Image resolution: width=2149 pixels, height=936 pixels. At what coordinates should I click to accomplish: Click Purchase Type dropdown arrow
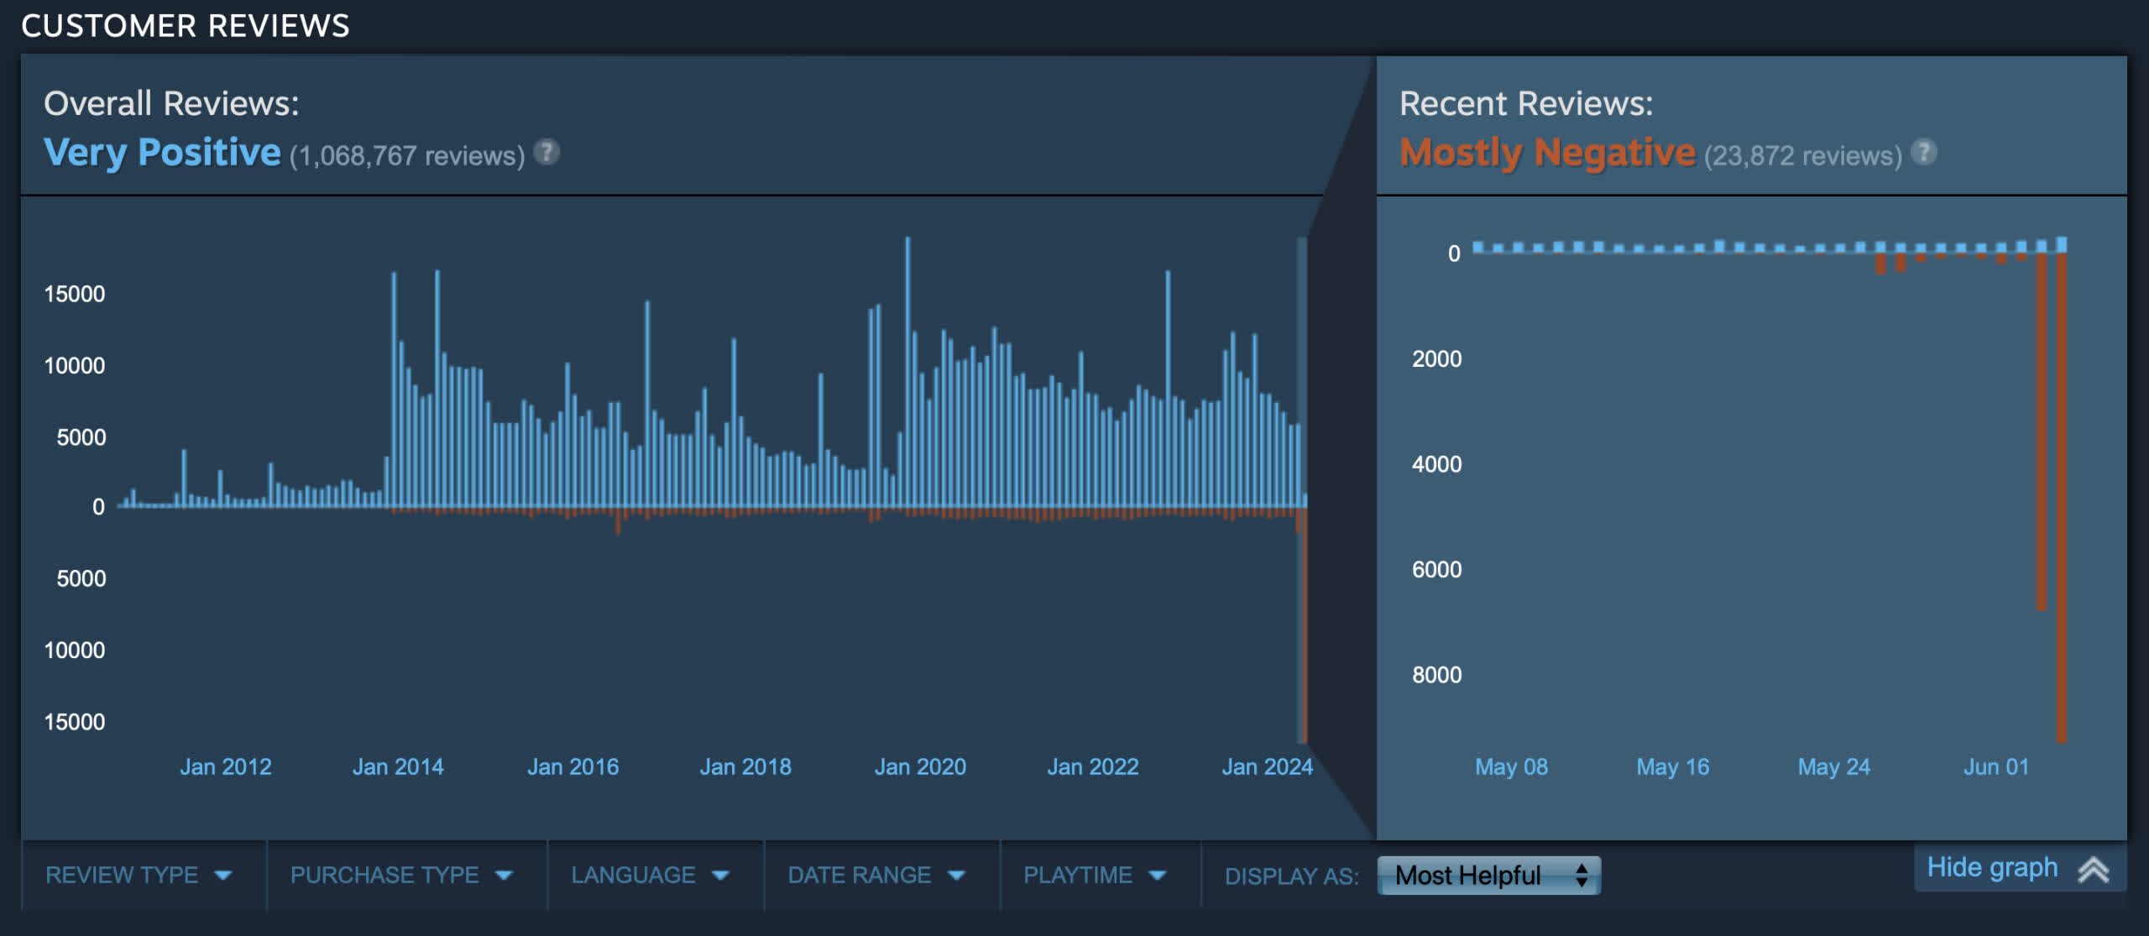[504, 876]
